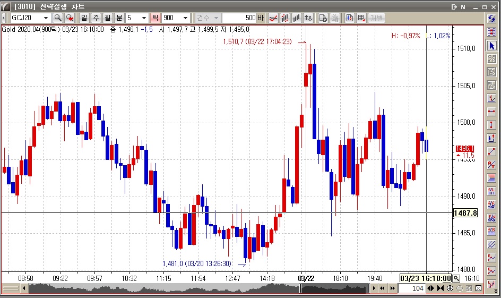Image resolution: width=501 pixels, height=298 pixels.
Task: Toggle the 분 (minute) period button
Action: (x=119, y=18)
